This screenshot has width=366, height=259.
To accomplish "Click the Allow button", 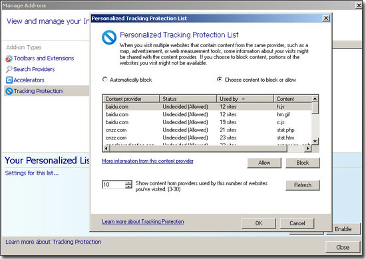I will pos(264,163).
